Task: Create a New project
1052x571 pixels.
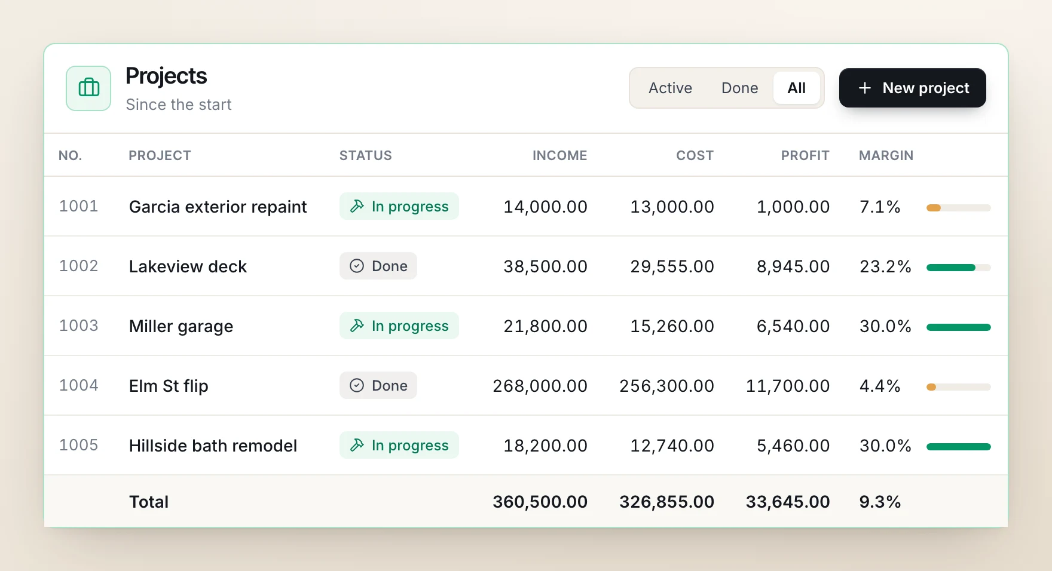Action: pos(912,88)
